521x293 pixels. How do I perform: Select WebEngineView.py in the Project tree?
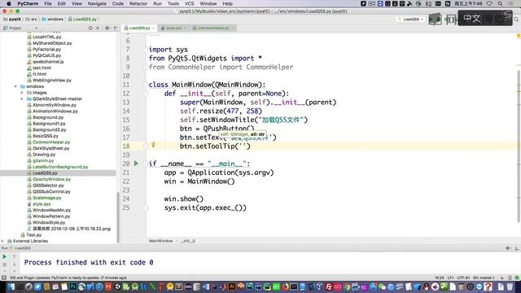click(x=52, y=81)
